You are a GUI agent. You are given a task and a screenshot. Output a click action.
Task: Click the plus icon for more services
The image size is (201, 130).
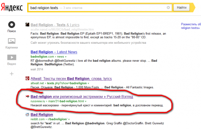coord(11,74)
